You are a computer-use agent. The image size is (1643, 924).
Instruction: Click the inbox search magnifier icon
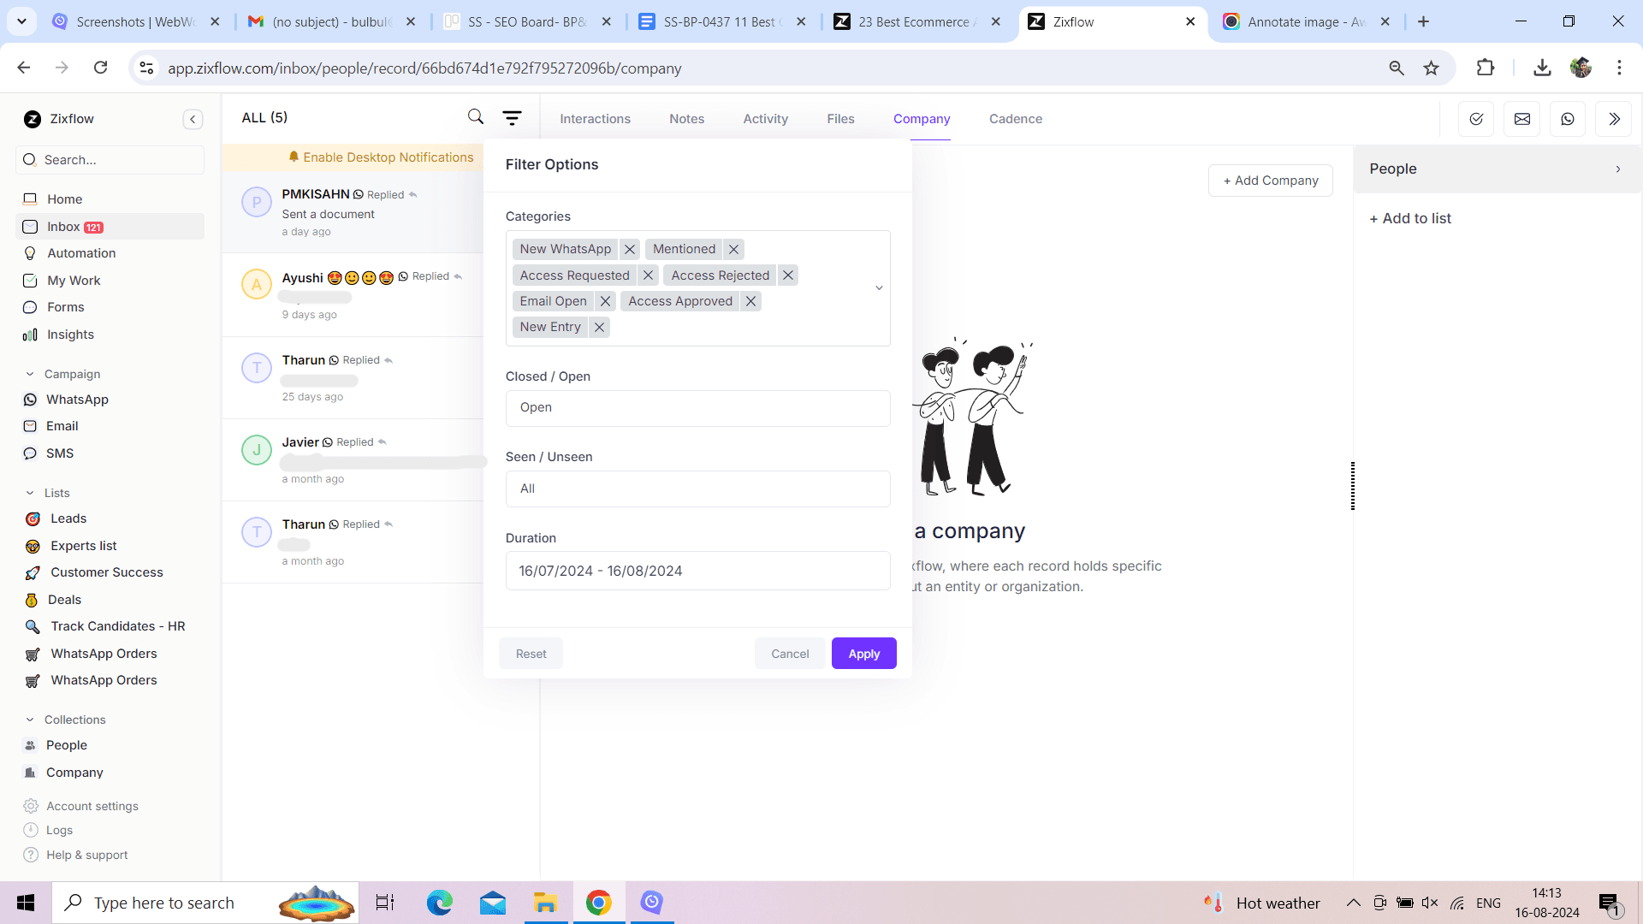476,116
